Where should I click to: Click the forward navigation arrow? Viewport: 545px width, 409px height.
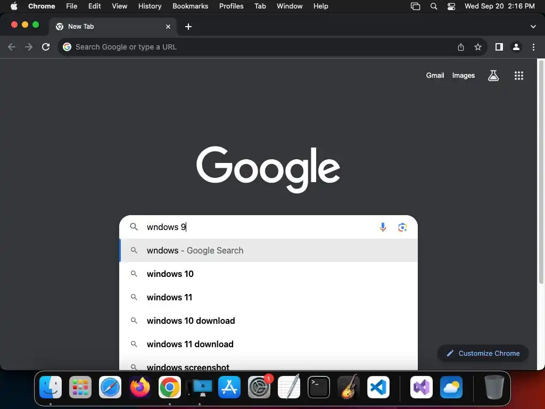[x=29, y=47]
